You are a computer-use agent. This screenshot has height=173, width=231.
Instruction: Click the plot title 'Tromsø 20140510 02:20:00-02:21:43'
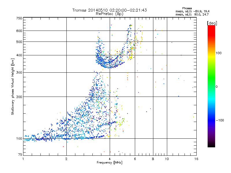pyautogui.click(x=109, y=10)
